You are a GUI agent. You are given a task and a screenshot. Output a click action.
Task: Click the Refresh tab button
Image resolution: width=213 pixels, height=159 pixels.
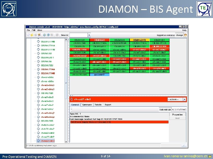click(x=165, y=110)
